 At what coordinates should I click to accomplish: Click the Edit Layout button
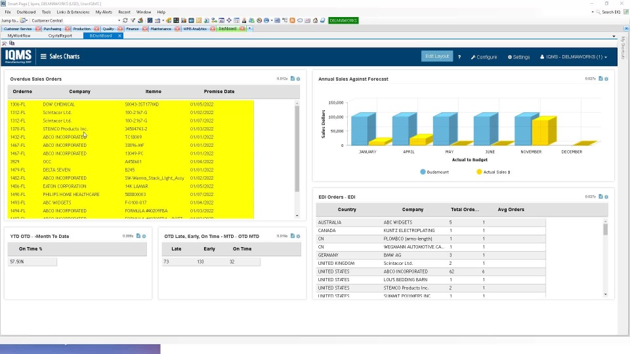pos(437,56)
